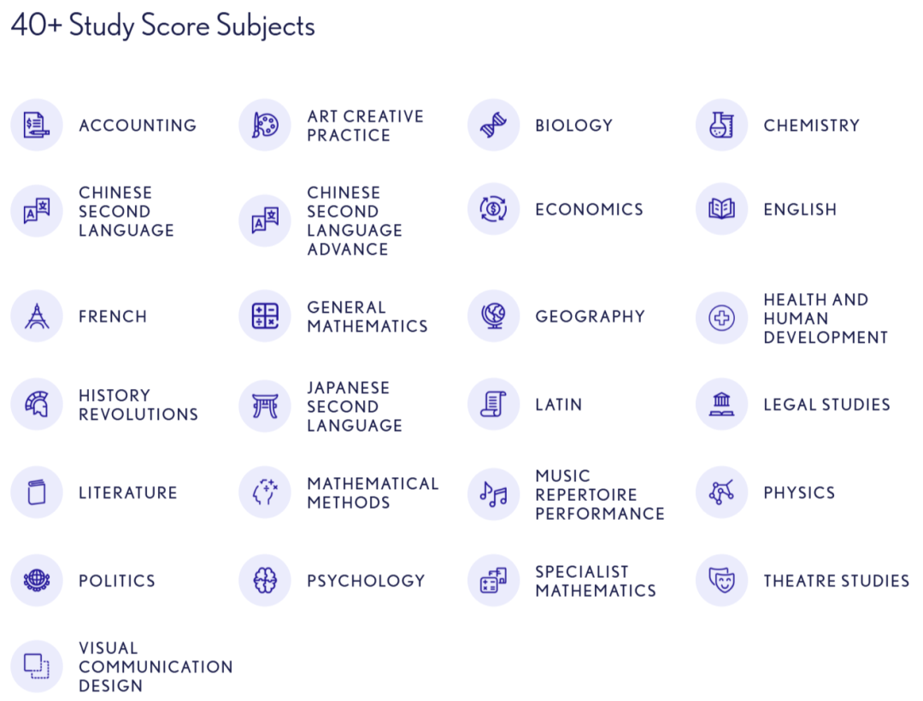This screenshot has height=701, width=923.
Task: Click the Art Creative Practice palette icon
Action: click(x=265, y=125)
